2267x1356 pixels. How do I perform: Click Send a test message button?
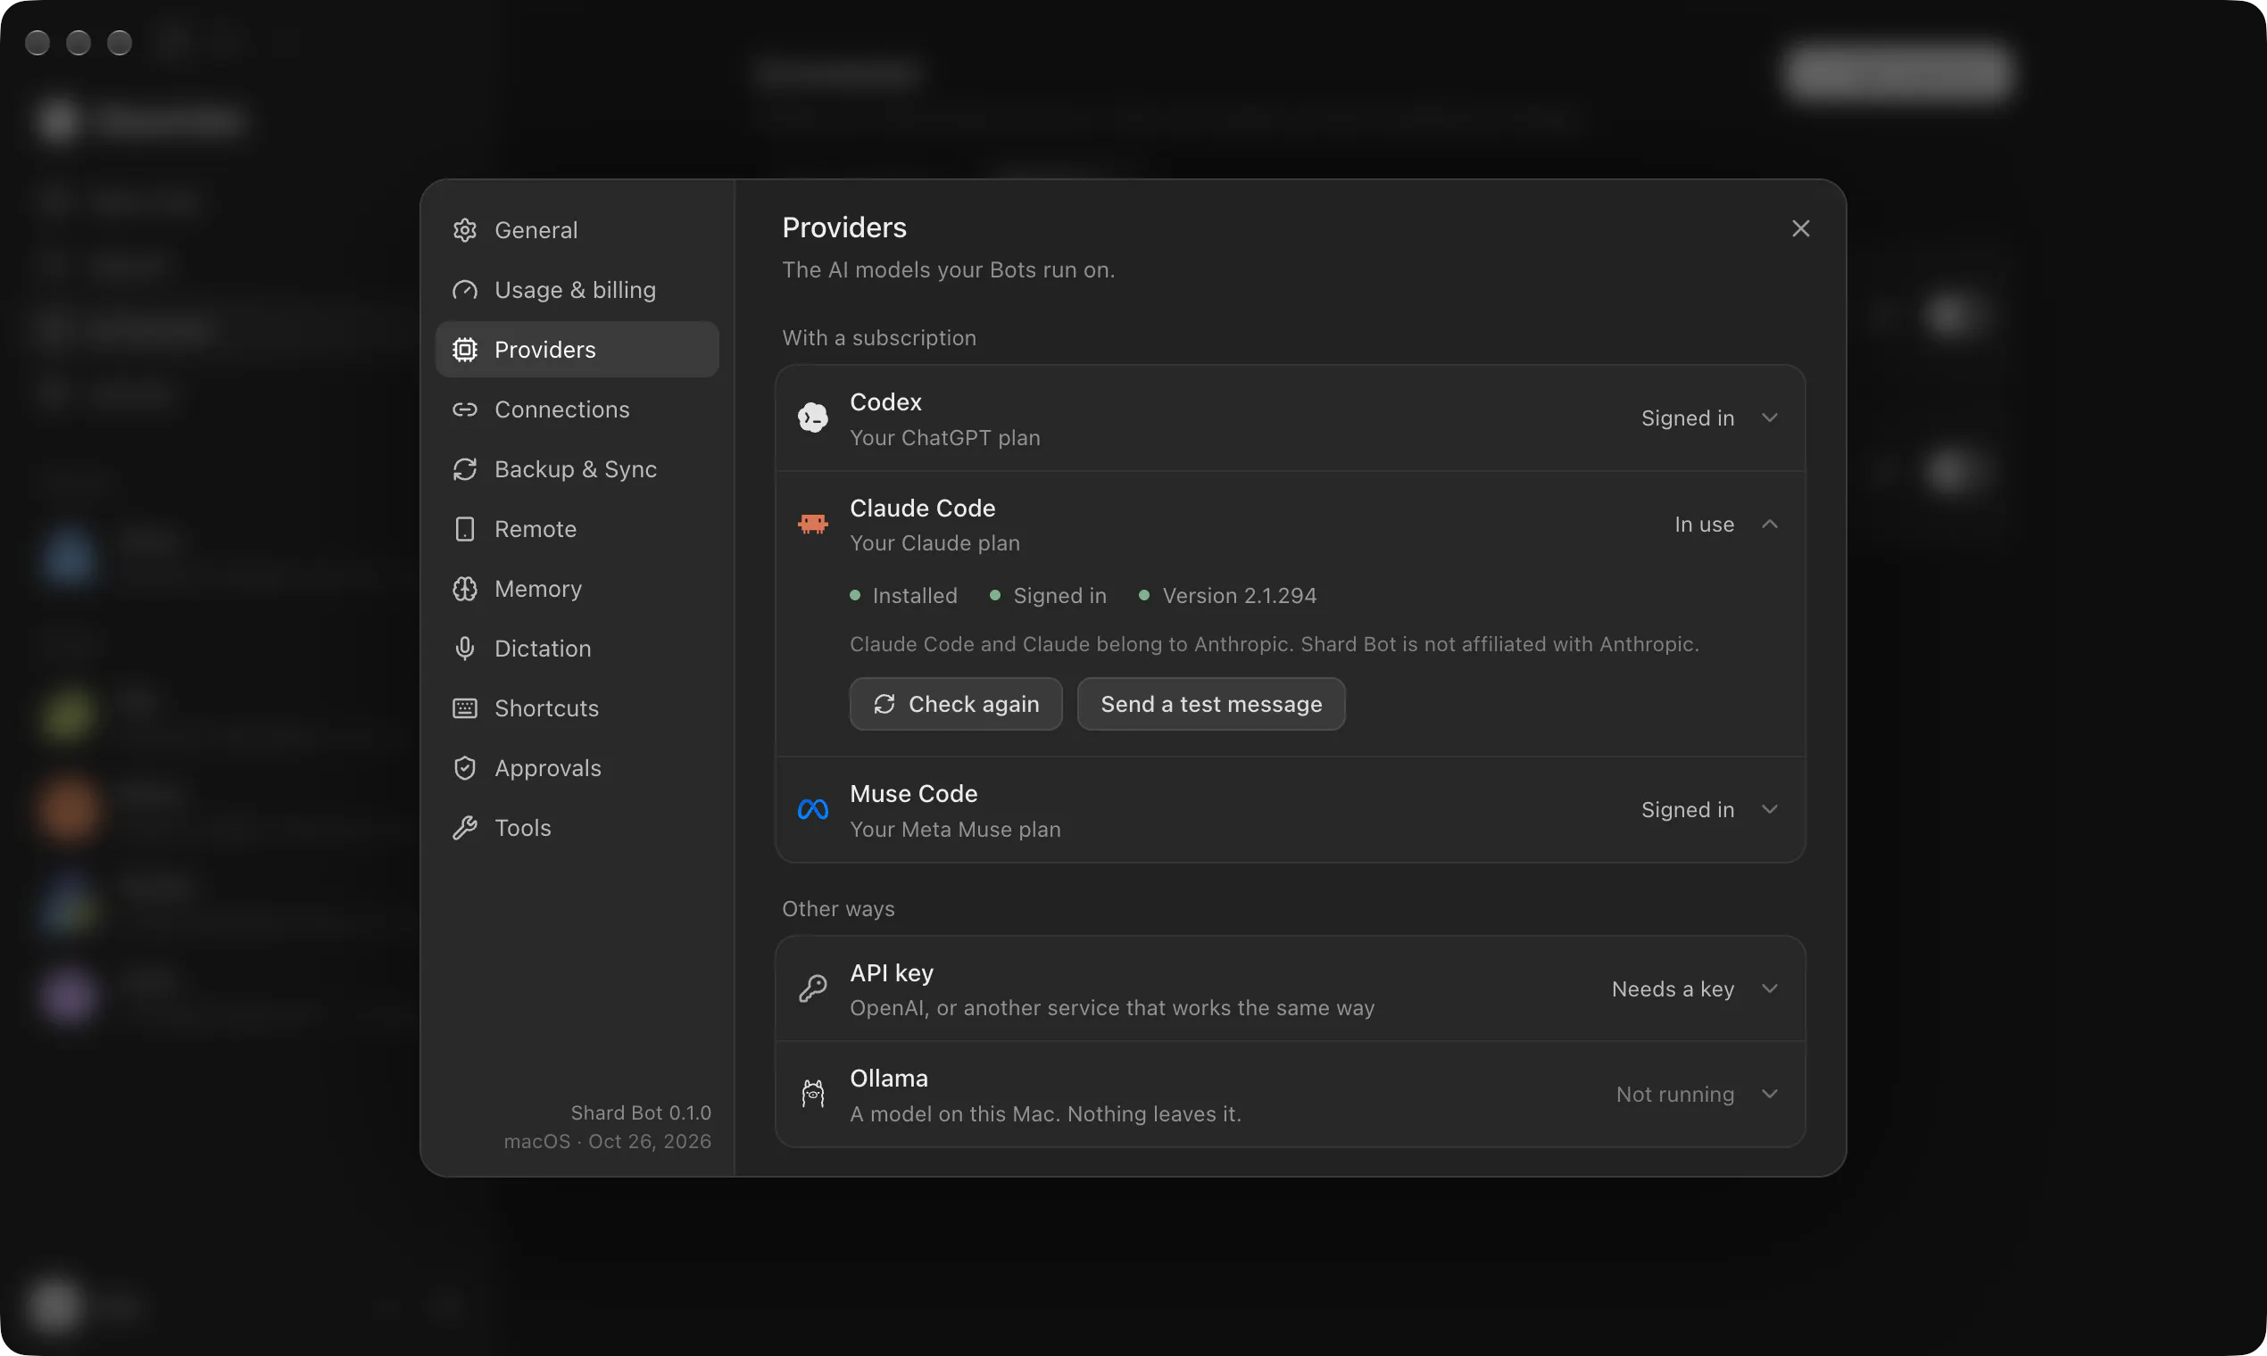click(1210, 704)
